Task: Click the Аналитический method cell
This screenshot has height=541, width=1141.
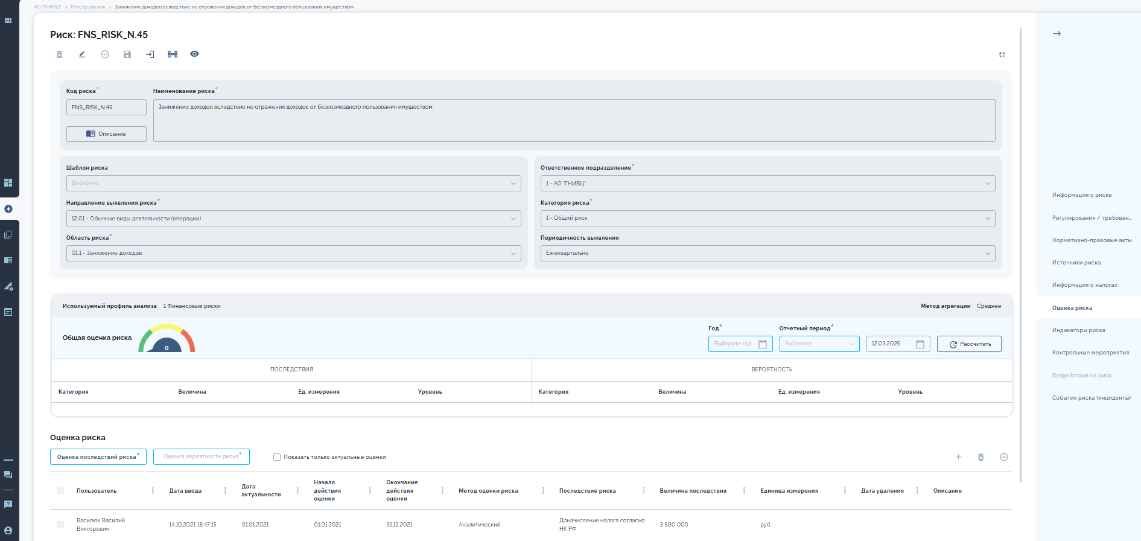Action: 480,525
